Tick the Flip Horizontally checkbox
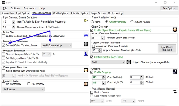The height and width of the screenshot is (106, 179). [3, 84]
